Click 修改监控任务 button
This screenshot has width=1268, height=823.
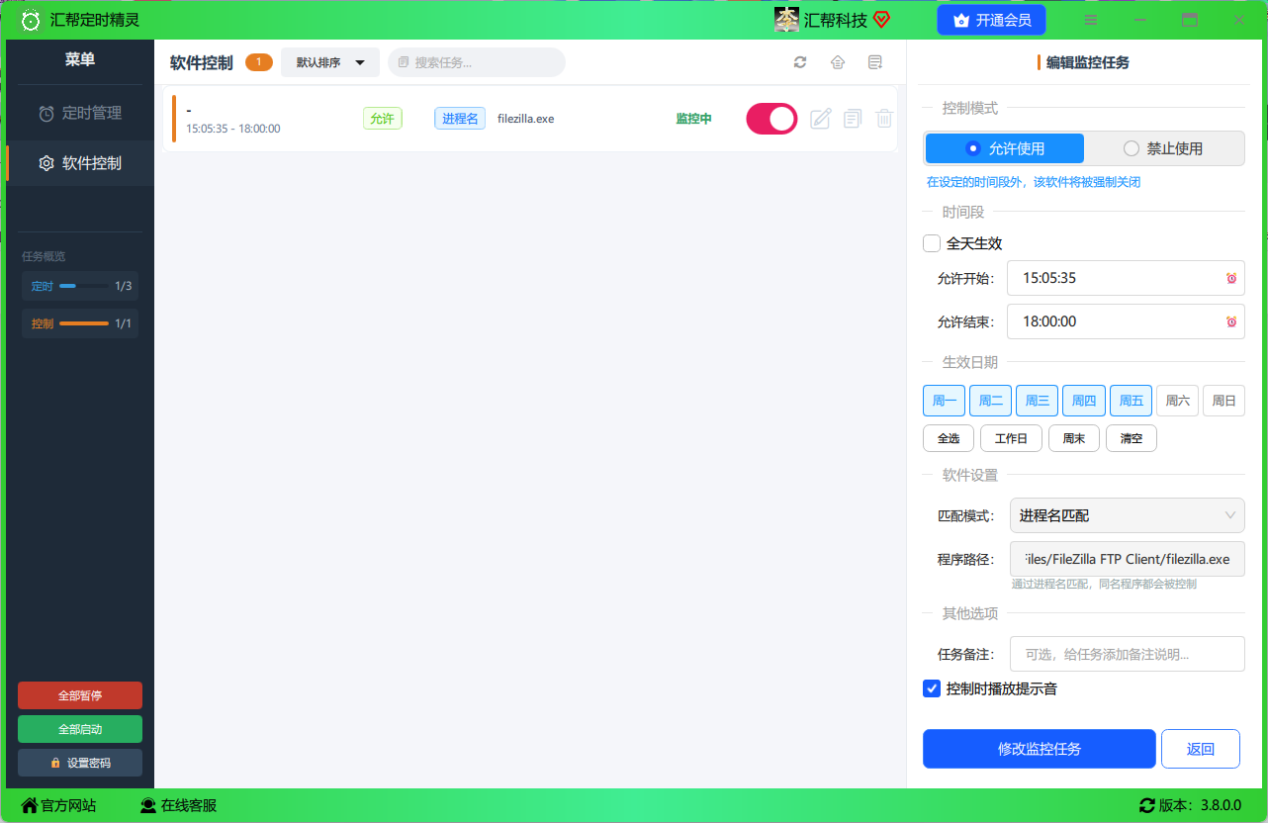coord(1040,749)
